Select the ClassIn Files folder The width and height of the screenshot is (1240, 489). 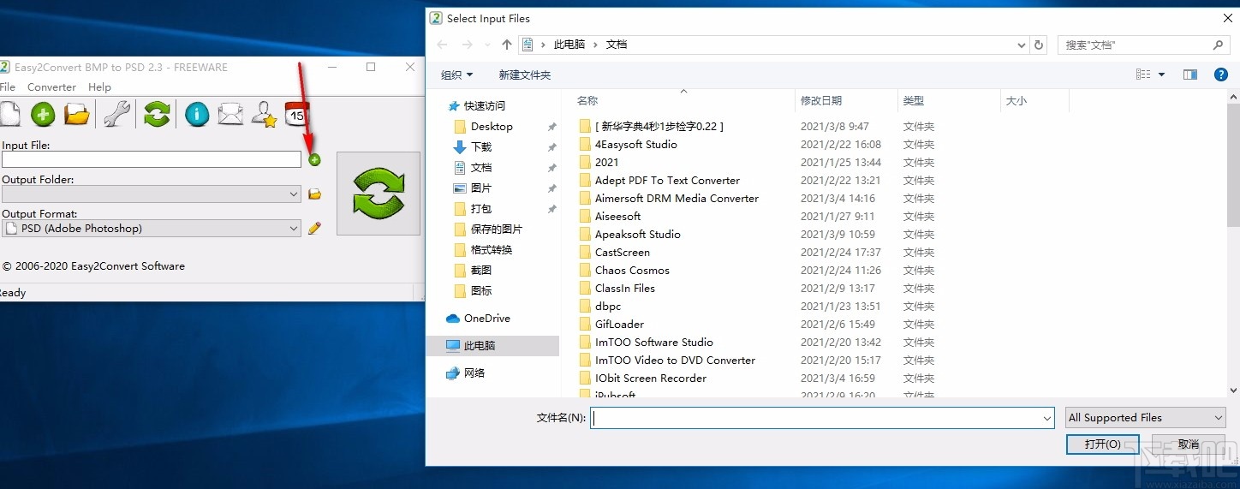[x=625, y=288]
